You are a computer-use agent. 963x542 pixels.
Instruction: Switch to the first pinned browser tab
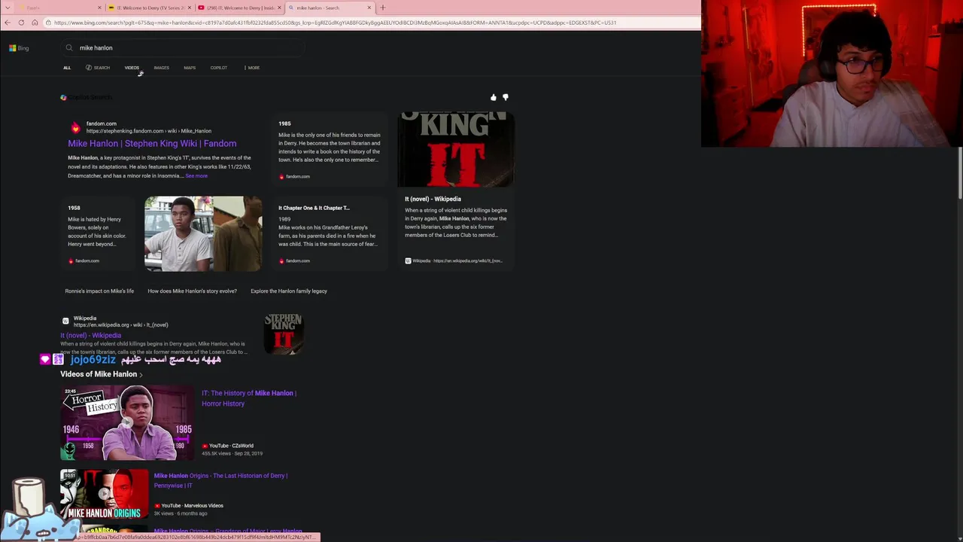(x=60, y=8)
